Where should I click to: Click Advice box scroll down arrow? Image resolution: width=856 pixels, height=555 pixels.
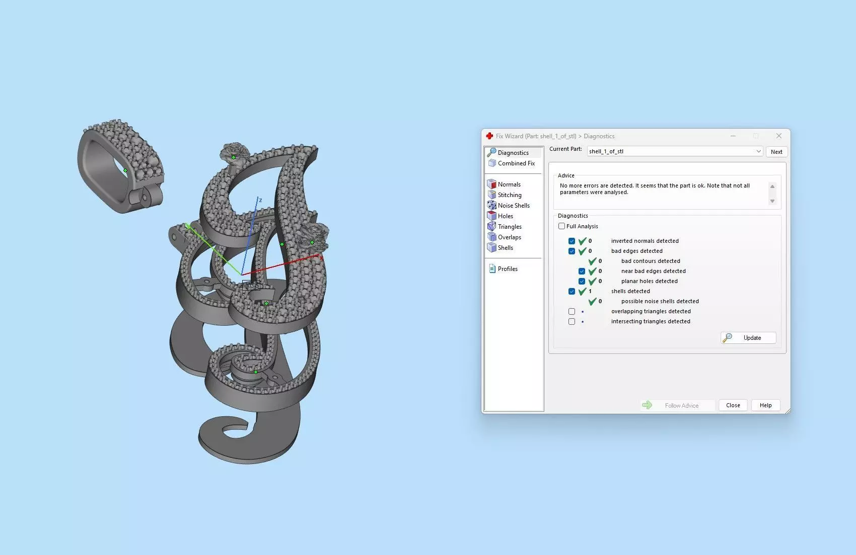click(x=772, y=201)
